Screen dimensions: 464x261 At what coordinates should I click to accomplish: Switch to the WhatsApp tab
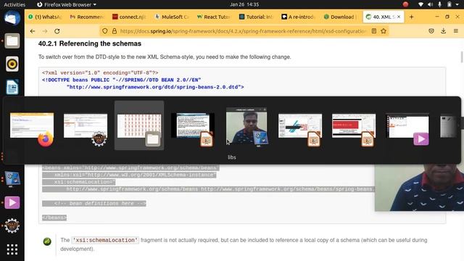click(46, 17)
